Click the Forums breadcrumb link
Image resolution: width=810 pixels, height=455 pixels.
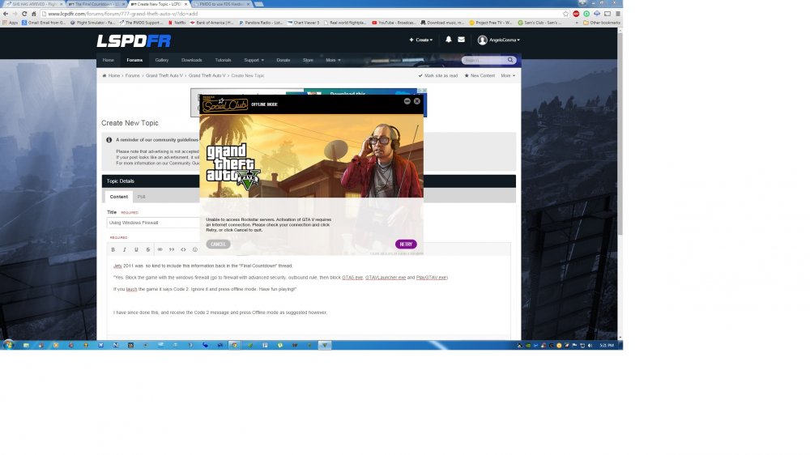(133, 75)
